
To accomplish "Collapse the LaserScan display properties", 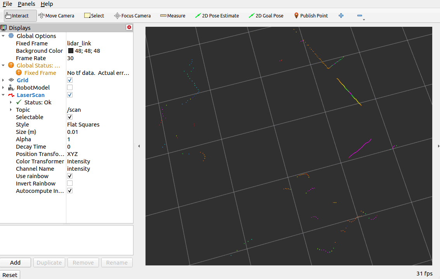I will 3,95.
